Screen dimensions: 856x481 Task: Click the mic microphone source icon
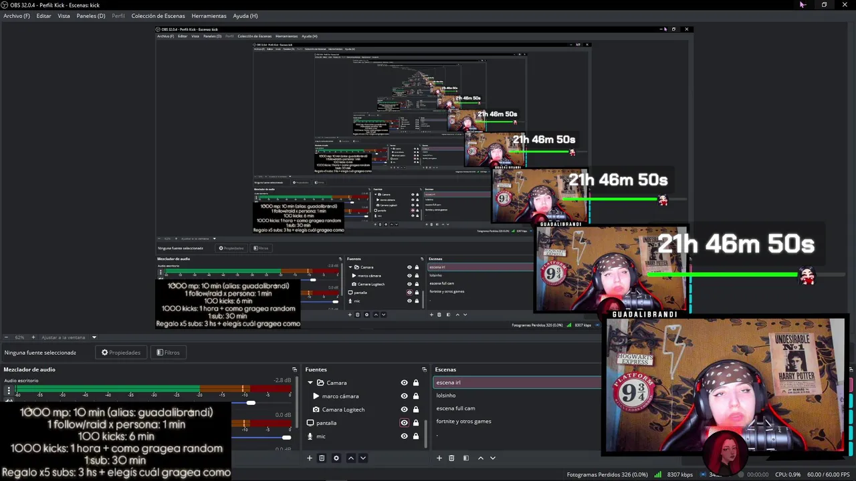point(310,436)
